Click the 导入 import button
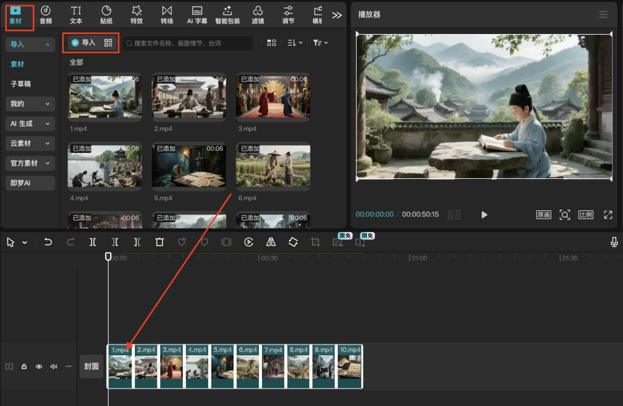The image size is (623, 406). (x=84, y=43)
